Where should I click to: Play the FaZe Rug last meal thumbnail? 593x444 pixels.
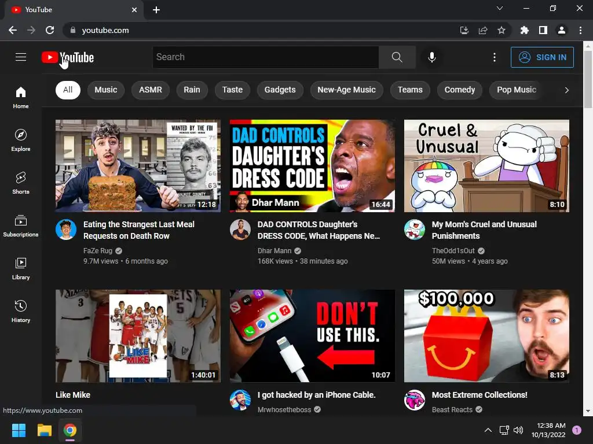(x=138, y=166)
